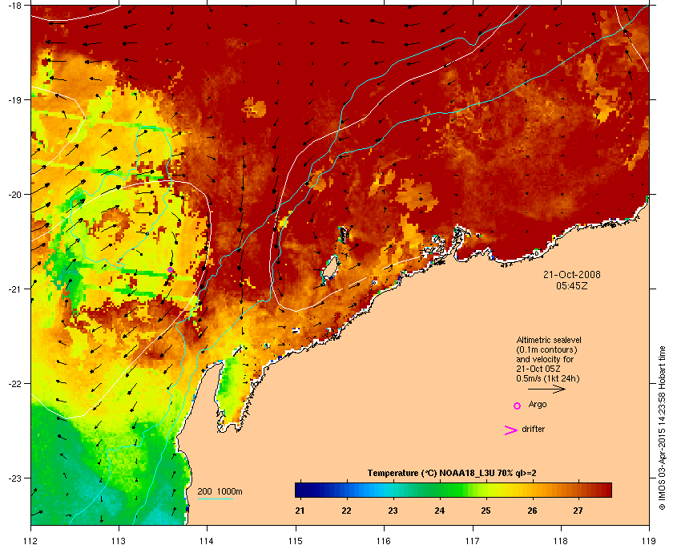Click the 'Altimetric sealevel' legend text

[x=549, y=340]
